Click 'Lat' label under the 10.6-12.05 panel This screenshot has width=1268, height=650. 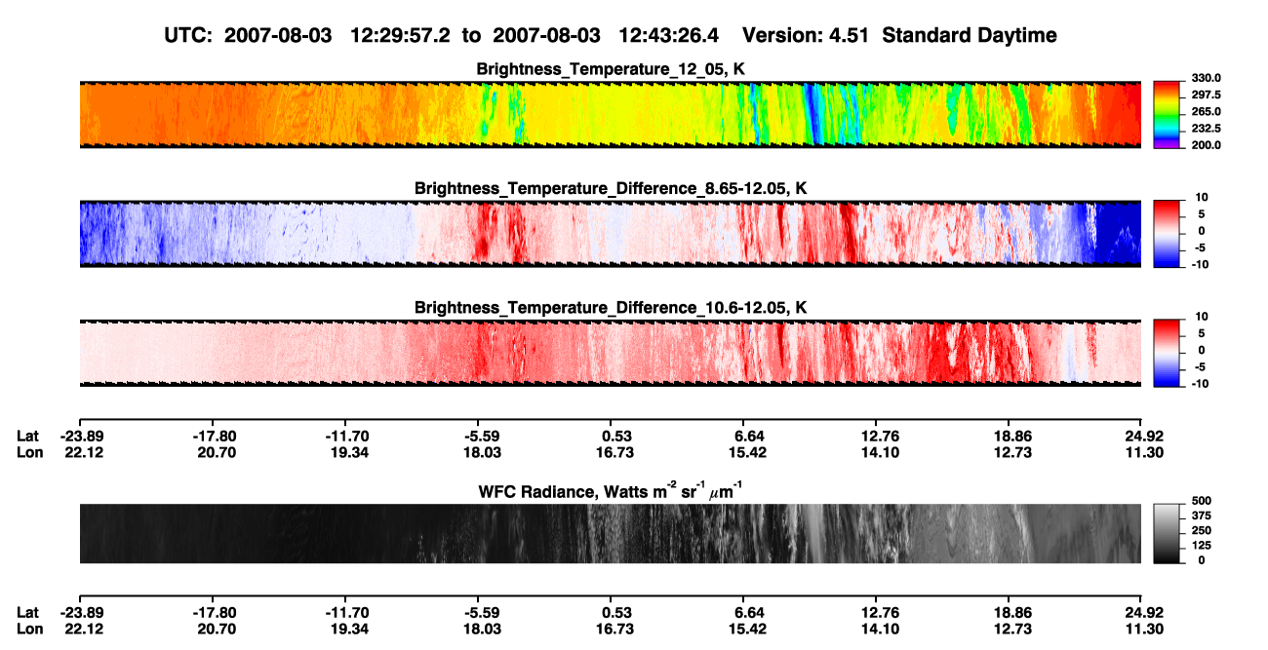coord(28,437)
